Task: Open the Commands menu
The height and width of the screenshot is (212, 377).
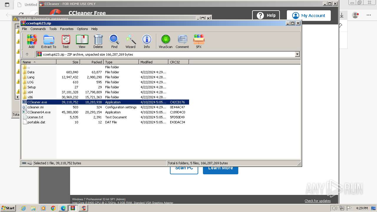Action: click(38, 29)
